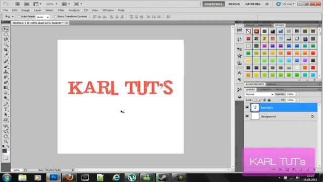The image size is (323, 182).
Task: Apply the Default Style (None) swatch
Action: [x=248, y=31]
